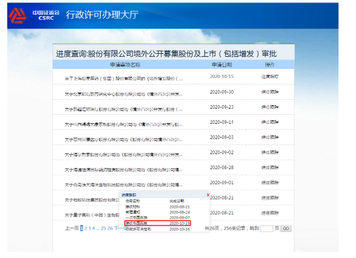Image resolution: width=356 pixels, height=258 pixels.
Task: Click the highlighted popup row dated 2020-10-19
Action: pos(158,223)
